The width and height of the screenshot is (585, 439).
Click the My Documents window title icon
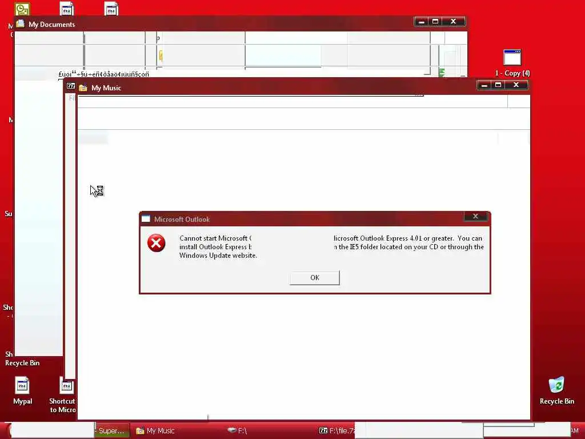pyautogui.click(x=21, y=24)
